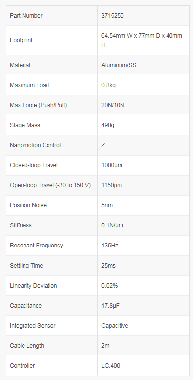Click the Position Noise value 5nm
The image size is (193, 380).
[107, 205]
